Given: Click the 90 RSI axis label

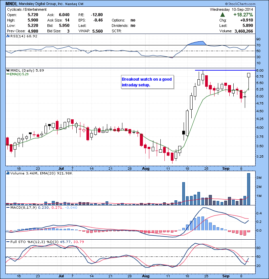Looking at the screenshot, I should pyautogui.click(x=258, y=39).
